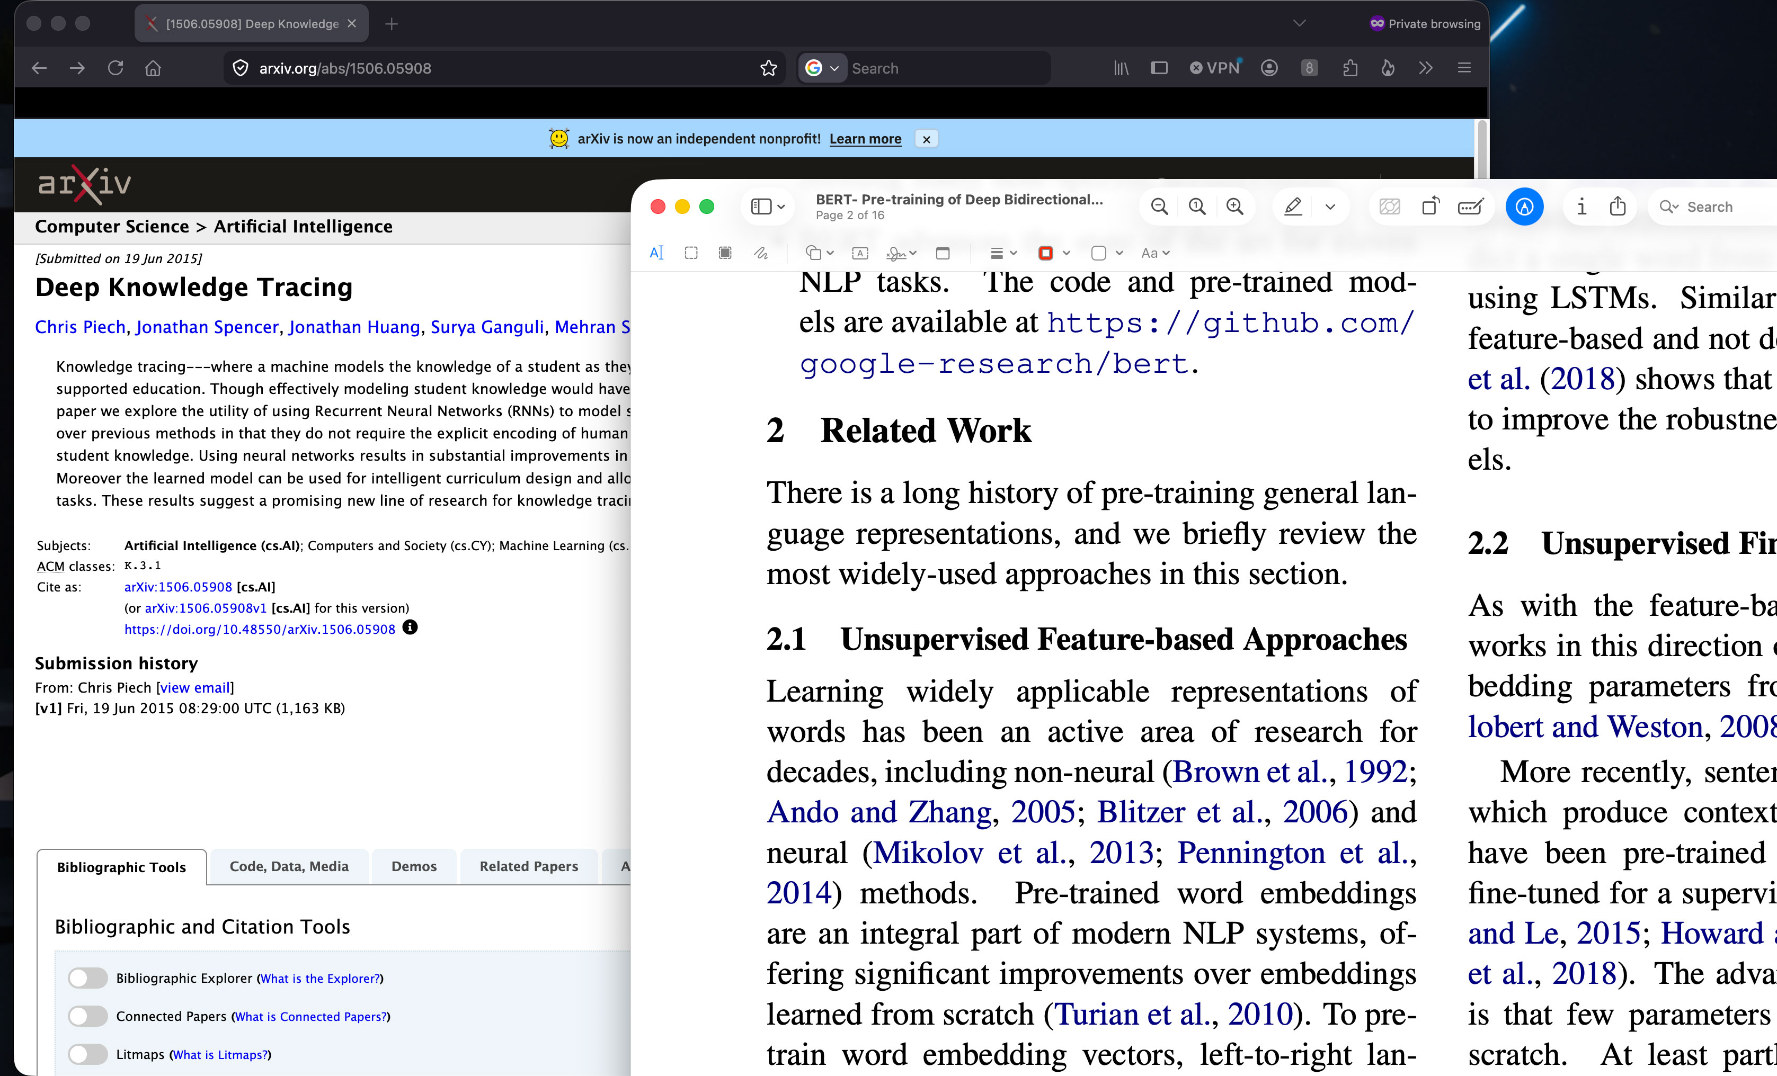Click the form filling icon in Preview
1777x1076 pixels.
point(1470,207)
